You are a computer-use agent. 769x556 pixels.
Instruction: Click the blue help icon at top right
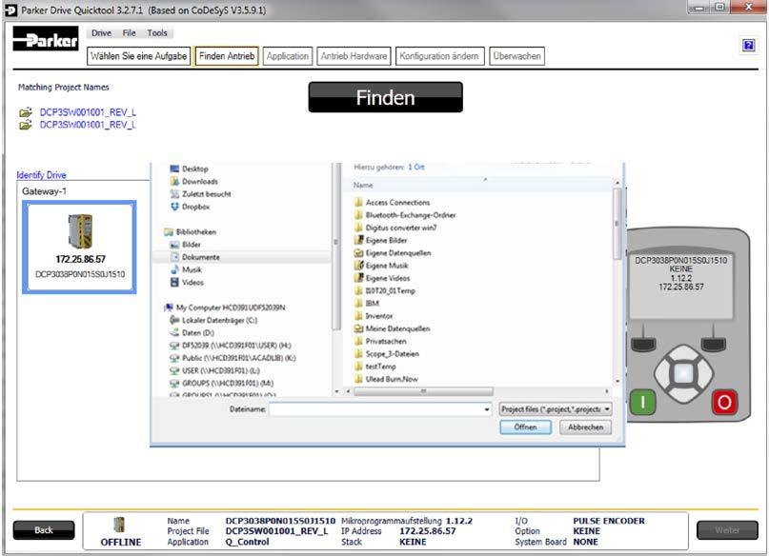[748, 46]
